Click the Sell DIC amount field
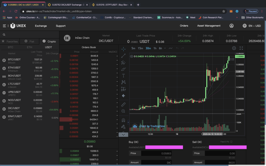The height and width of the screenshot is (166, 266). pyautogui.click(x=220, y=163)
